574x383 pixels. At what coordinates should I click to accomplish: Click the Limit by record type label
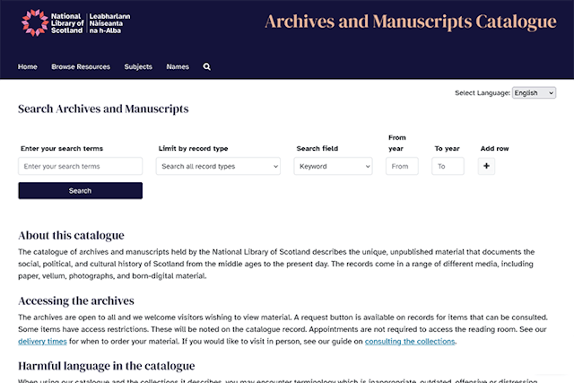[194, 148]
